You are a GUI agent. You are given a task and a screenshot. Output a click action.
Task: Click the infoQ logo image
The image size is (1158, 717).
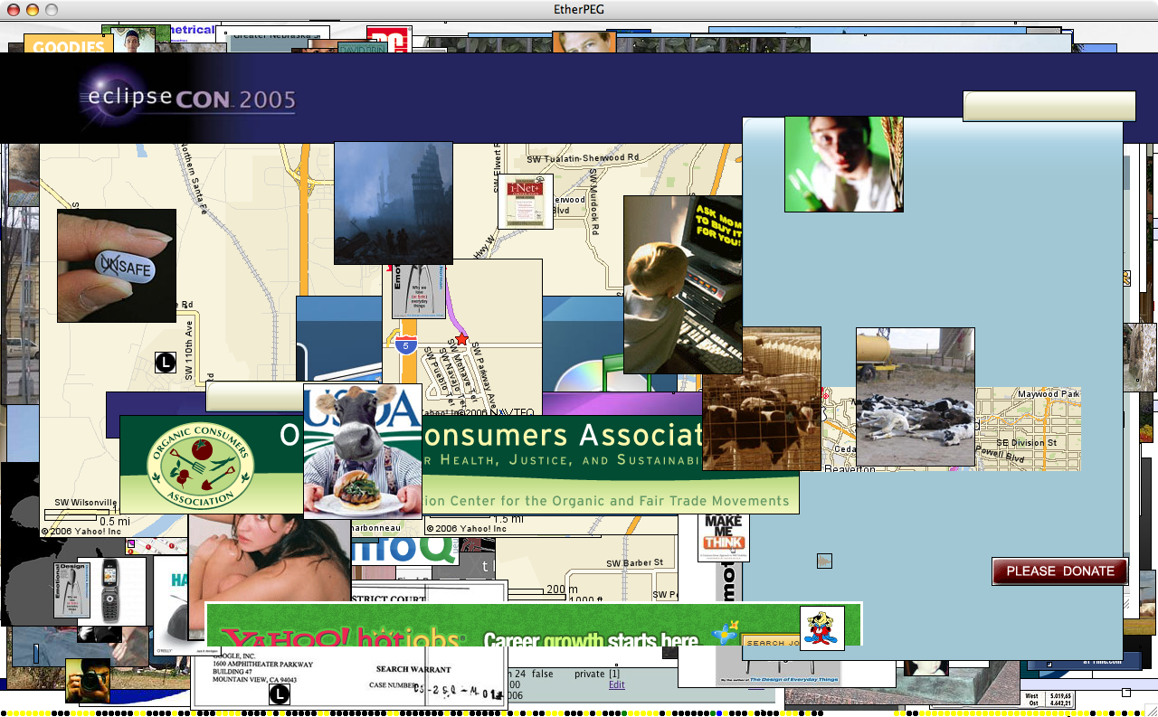point(404,552)
